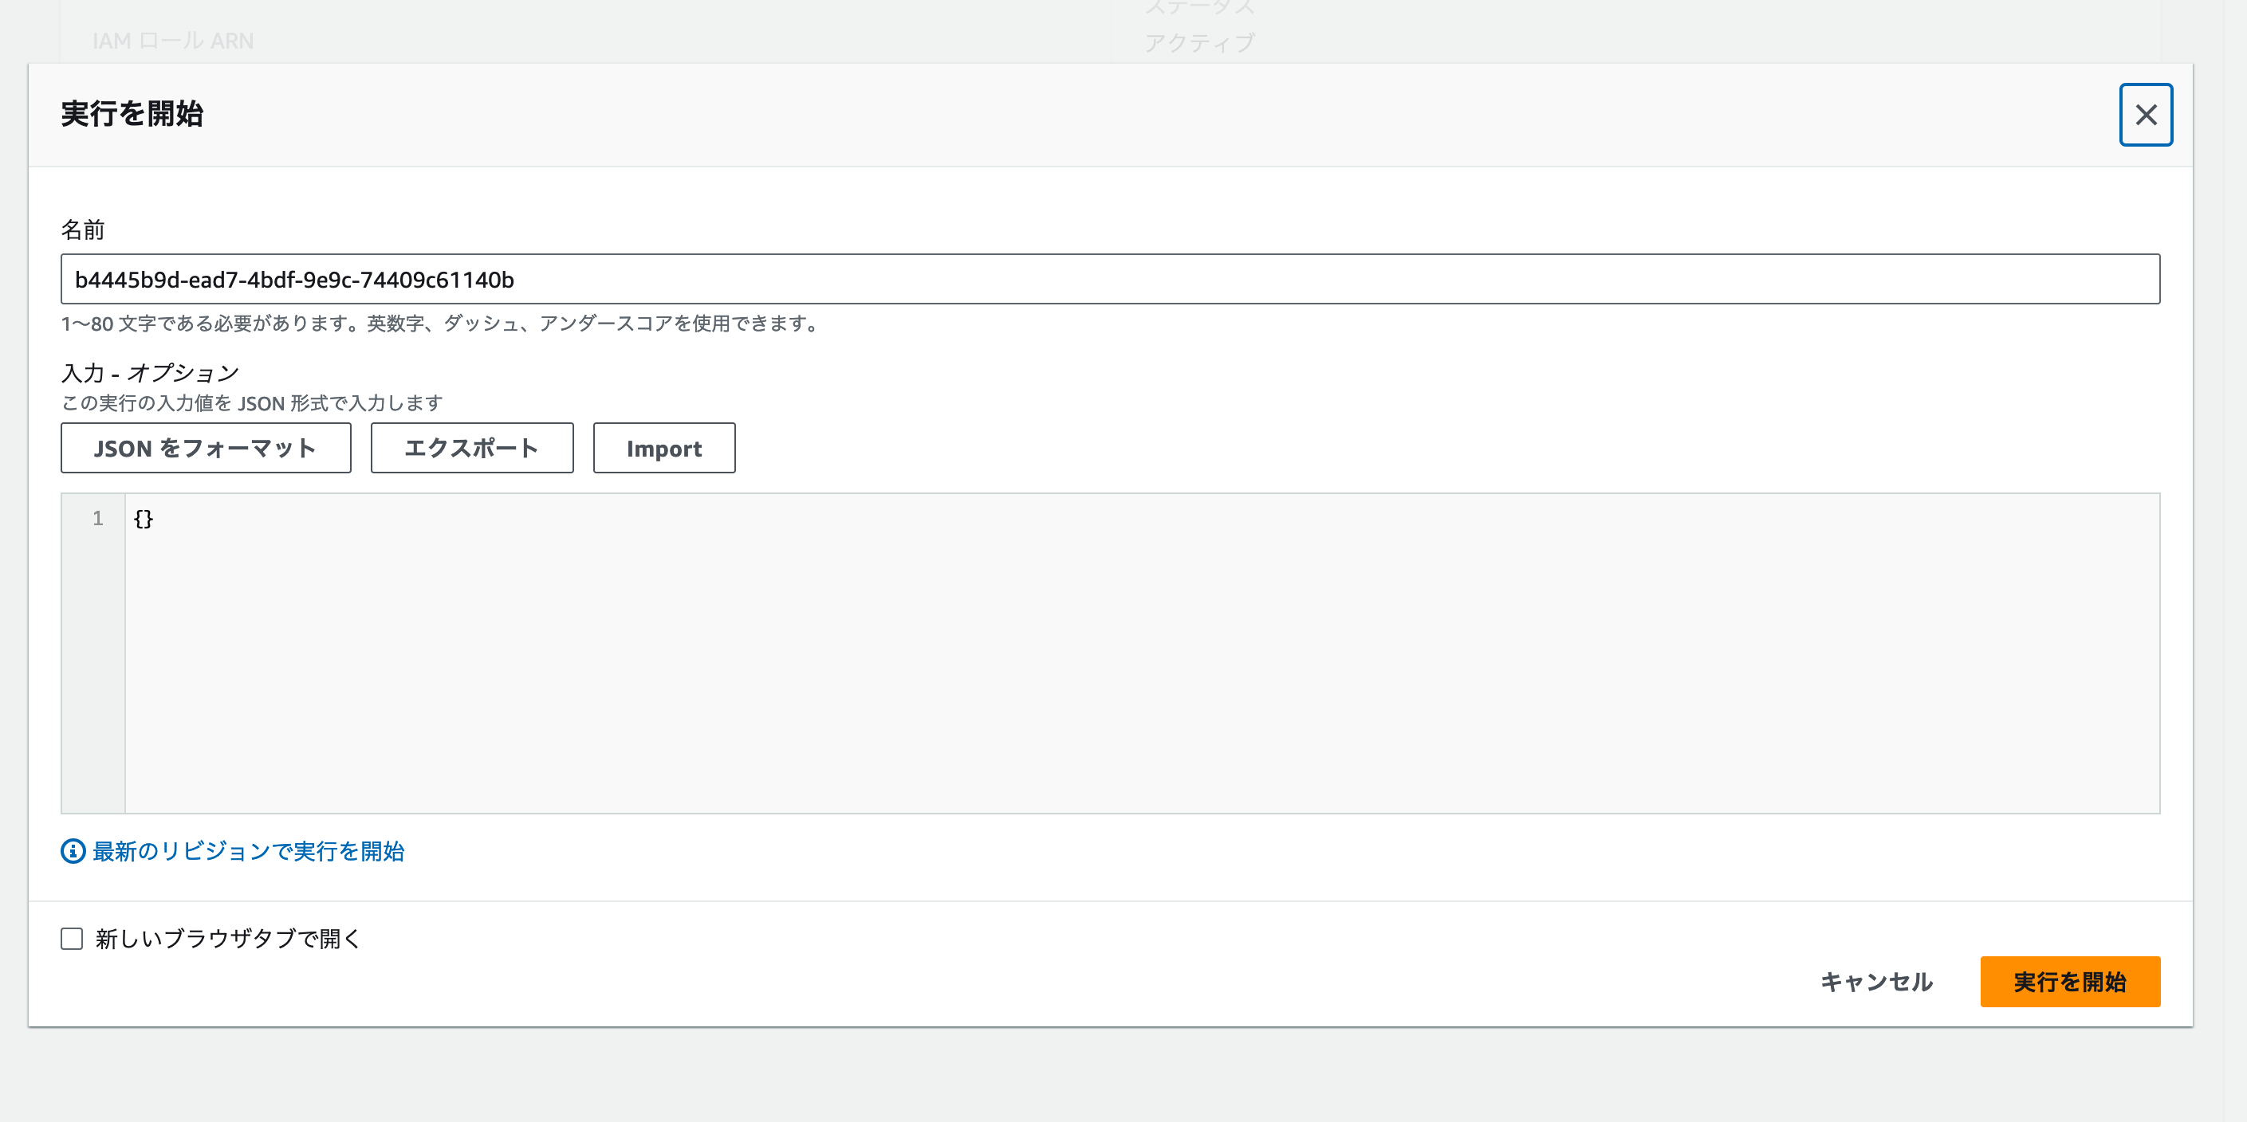This screenshot has width=2247, height=1122.
Task: Click the 新しいブラウザタブで開く label text
Action: (x=228, y=938)
